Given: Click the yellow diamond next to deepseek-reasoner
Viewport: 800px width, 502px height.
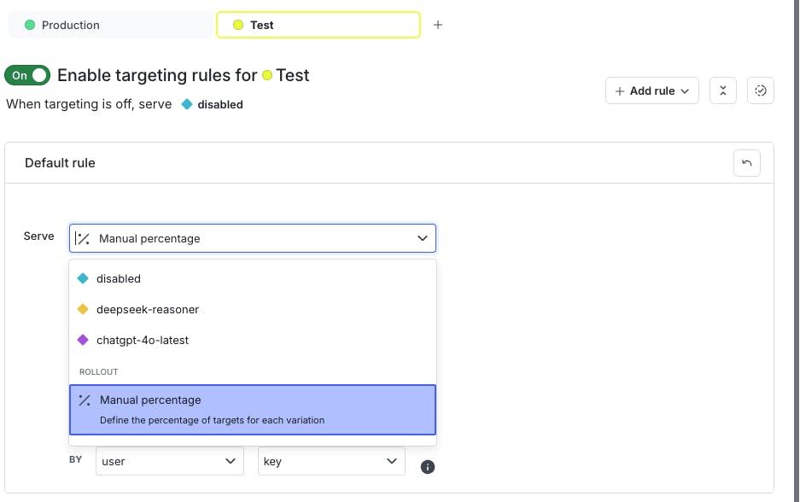Looking at the screenshot, I should pyautogui.click(x=83, y=309).
